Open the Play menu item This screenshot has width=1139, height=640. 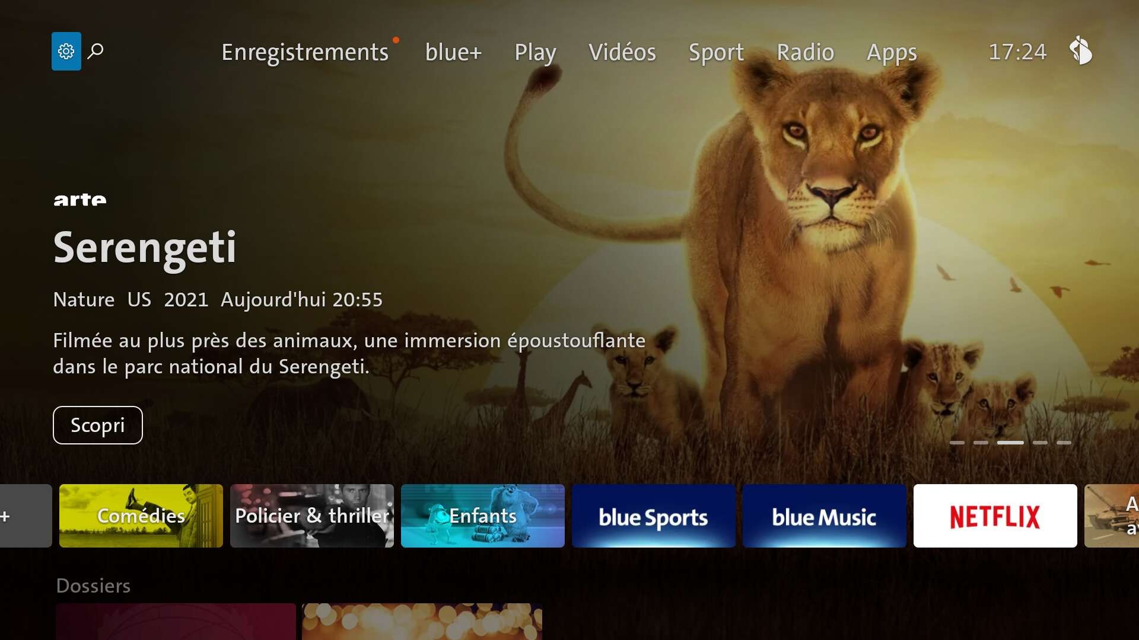click(x=535, y=52)
